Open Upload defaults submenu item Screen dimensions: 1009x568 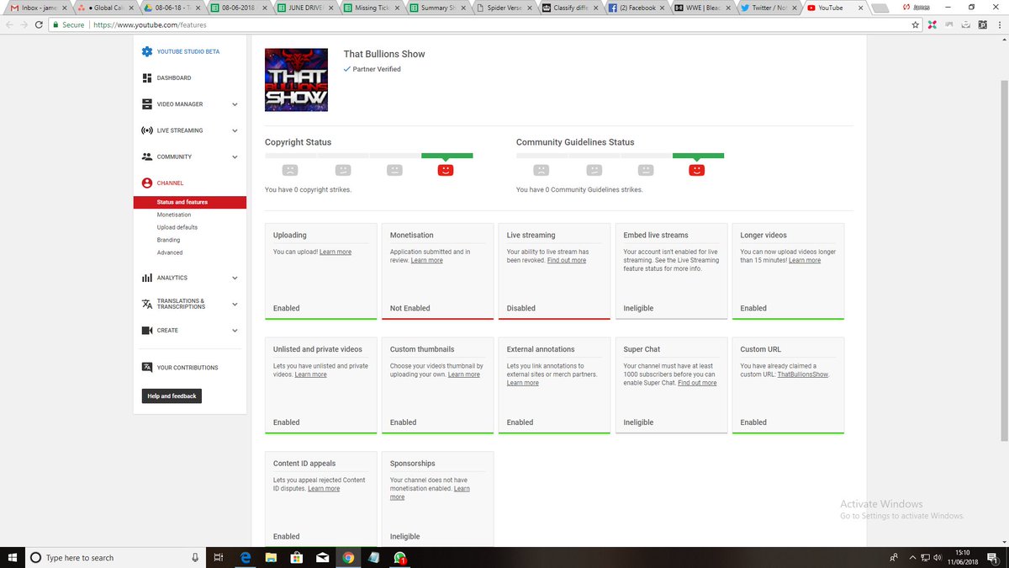(x=177, y=227)
